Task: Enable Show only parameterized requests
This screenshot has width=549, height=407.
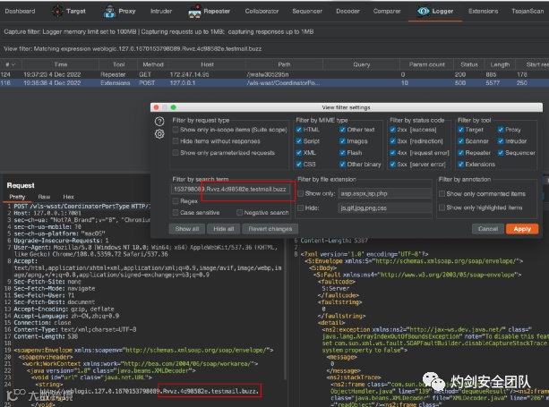Action: click(x=176, y=153)
